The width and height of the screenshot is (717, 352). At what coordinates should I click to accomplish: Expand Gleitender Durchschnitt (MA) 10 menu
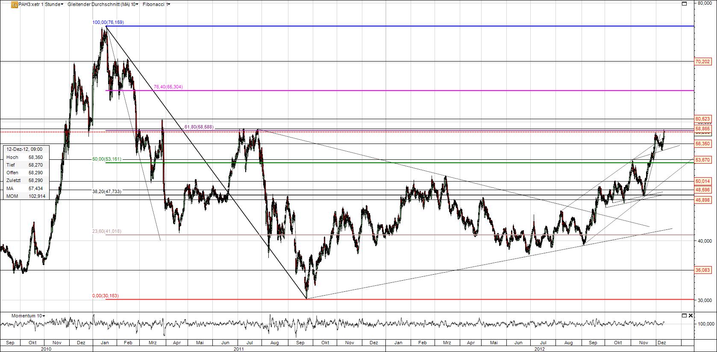pos(103,4)
